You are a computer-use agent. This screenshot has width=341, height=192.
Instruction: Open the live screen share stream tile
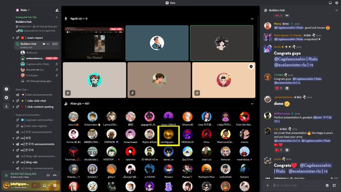(x=94, y=43)
